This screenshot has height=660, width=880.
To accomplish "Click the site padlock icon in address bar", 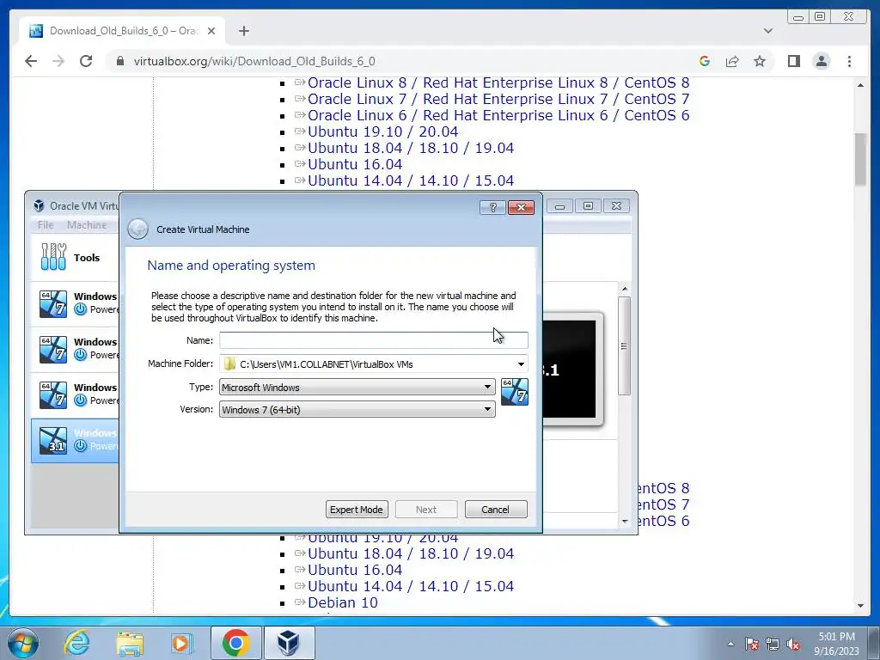I will tap(119, 61).
